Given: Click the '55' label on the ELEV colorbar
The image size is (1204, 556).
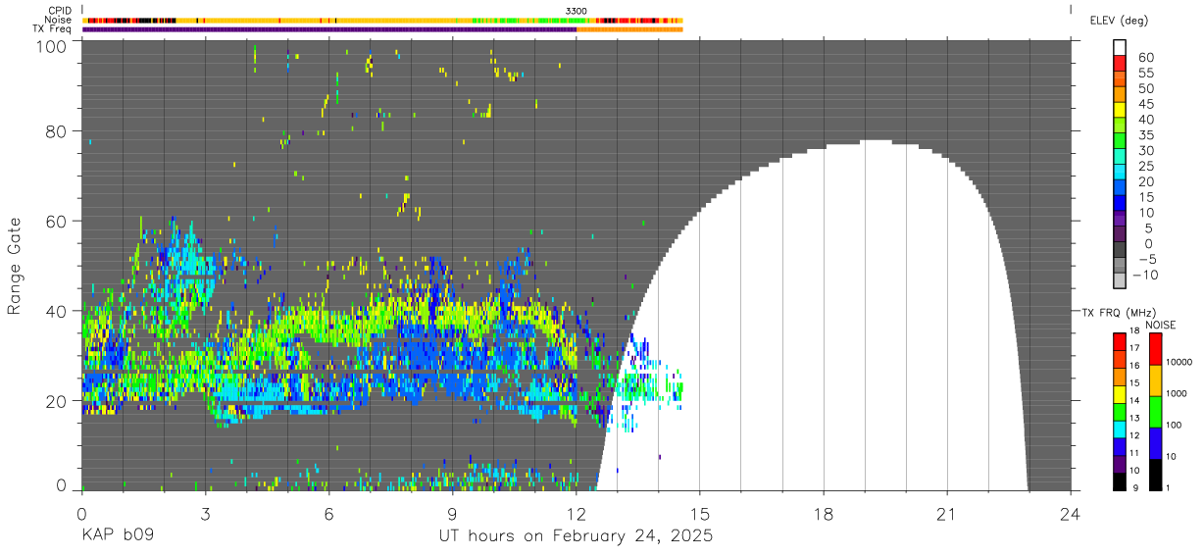Looking at the screenshot, I should pyautogui.click(x=1146, y=73).
